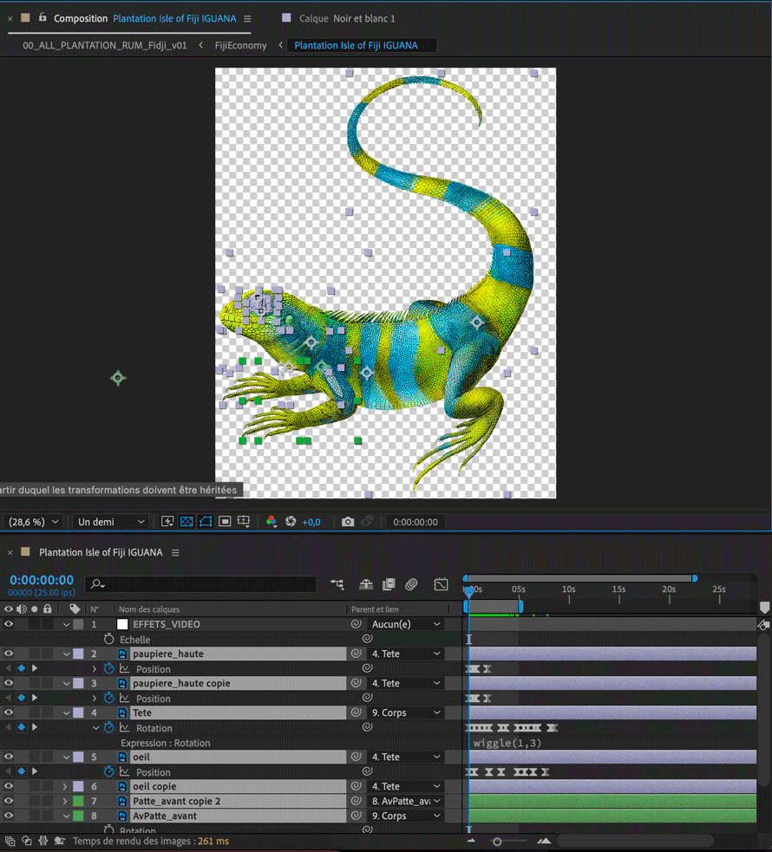Click the viewer current time 0:00:00:00
The width and height of the screenshot is (772, 852).
tap(415, 522)
